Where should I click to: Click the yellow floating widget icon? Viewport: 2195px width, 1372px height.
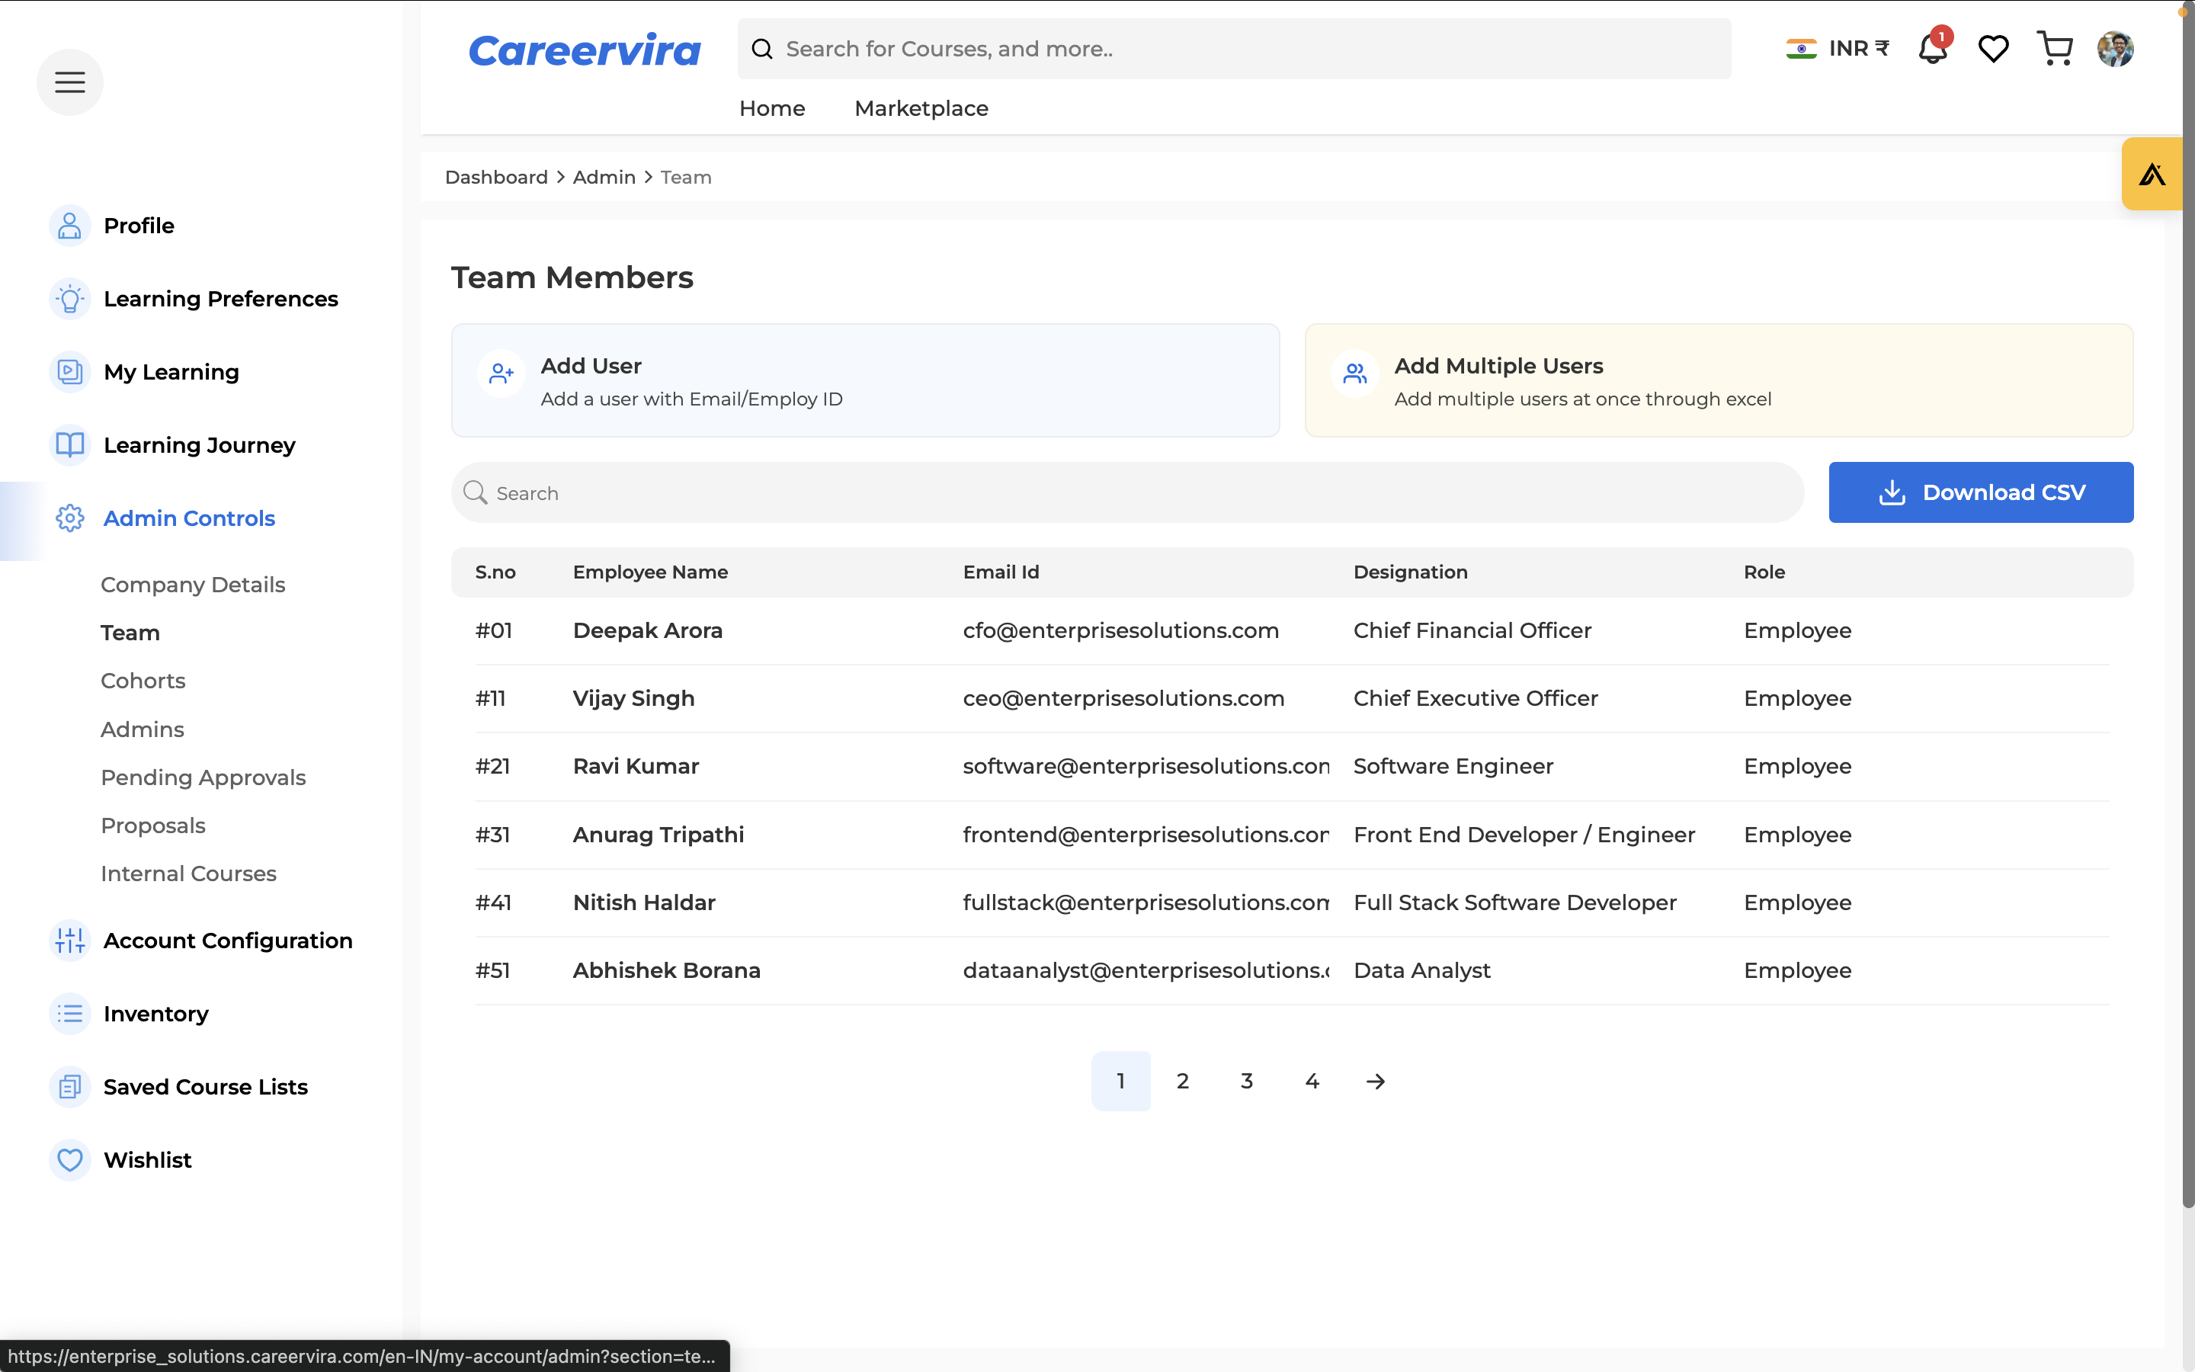[x=2152, y=175]
